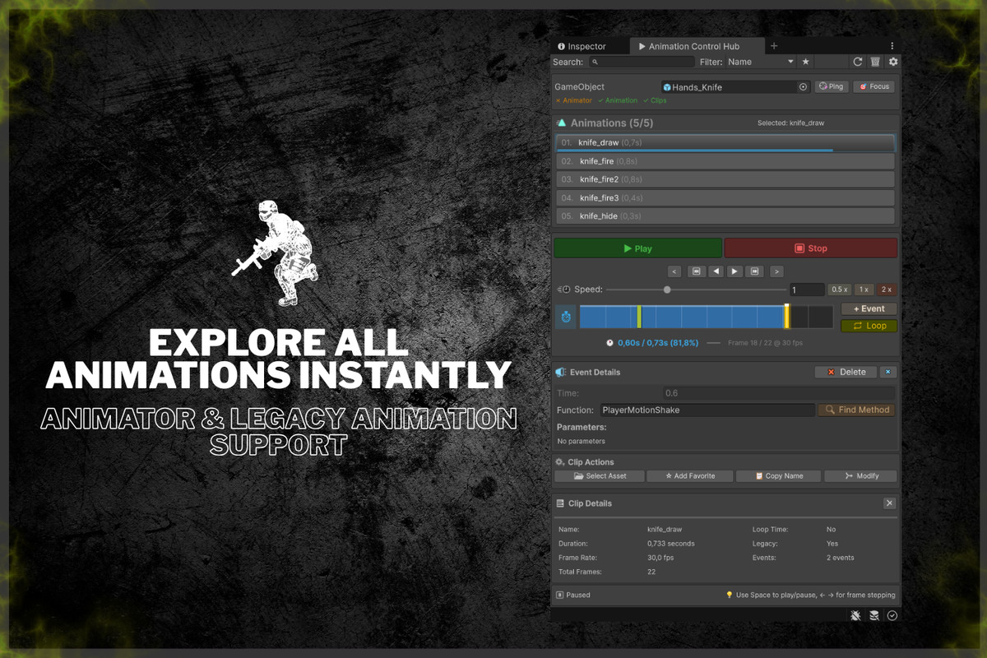Screen dimensions: 987x658
Task: Click the Speed slider handle
Action: tap(667, 290)
